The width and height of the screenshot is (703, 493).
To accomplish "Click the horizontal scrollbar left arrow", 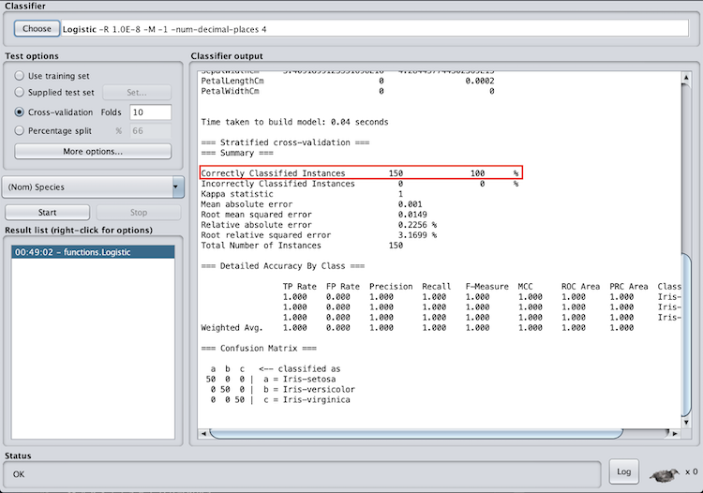I will pyautogui.click(x=203, y=433).
